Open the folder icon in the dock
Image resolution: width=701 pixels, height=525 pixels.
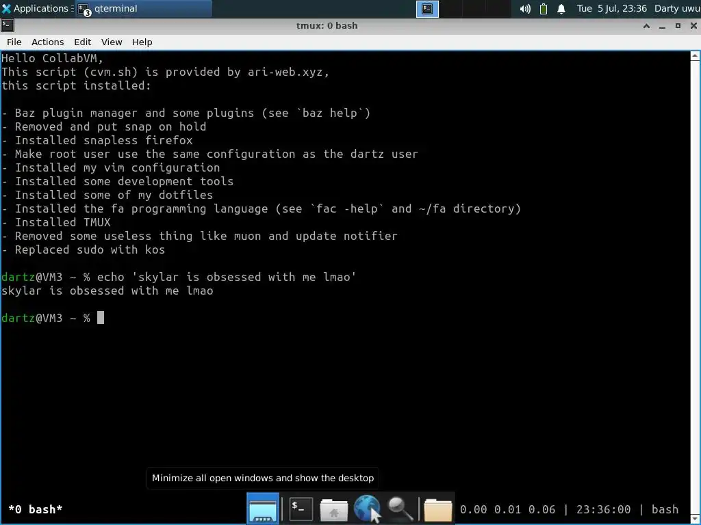pos(437,509)
